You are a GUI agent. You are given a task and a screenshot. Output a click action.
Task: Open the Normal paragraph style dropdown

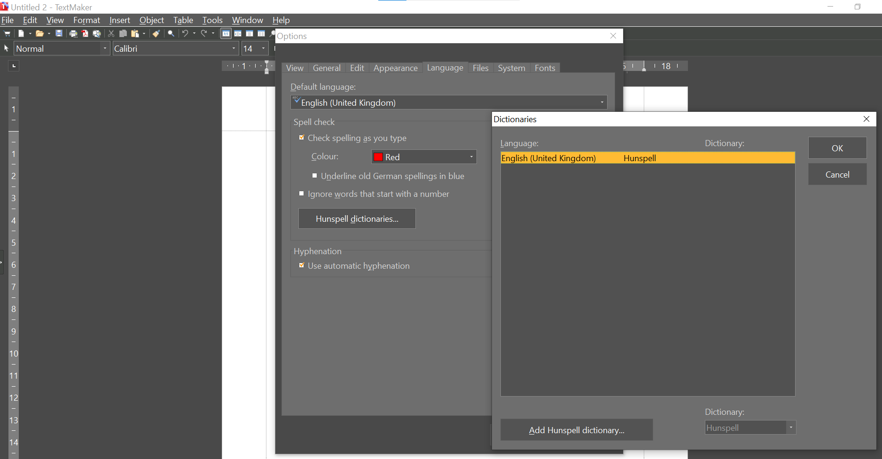(105, 48)
